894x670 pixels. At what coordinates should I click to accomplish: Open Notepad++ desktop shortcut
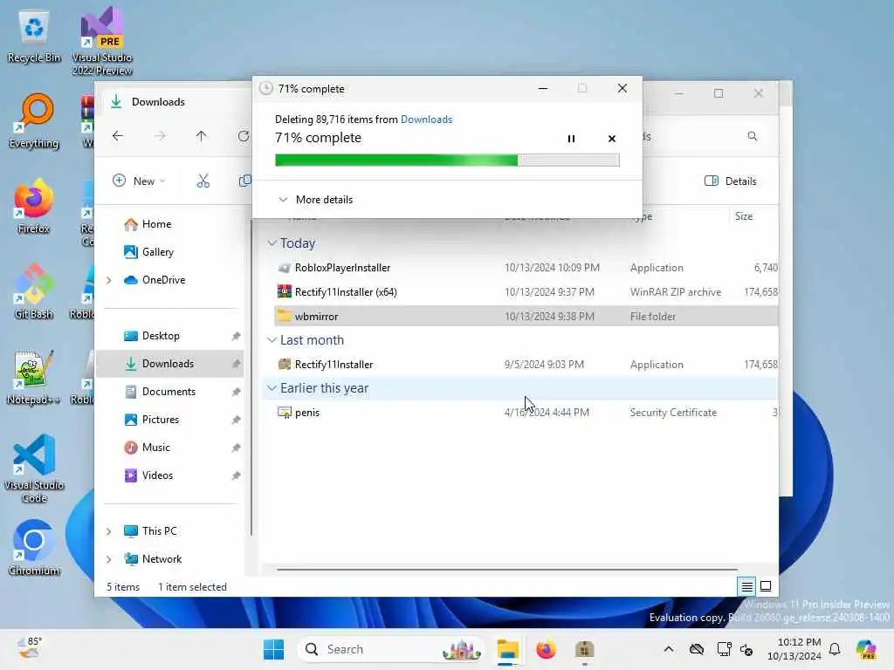coord(33,378)
